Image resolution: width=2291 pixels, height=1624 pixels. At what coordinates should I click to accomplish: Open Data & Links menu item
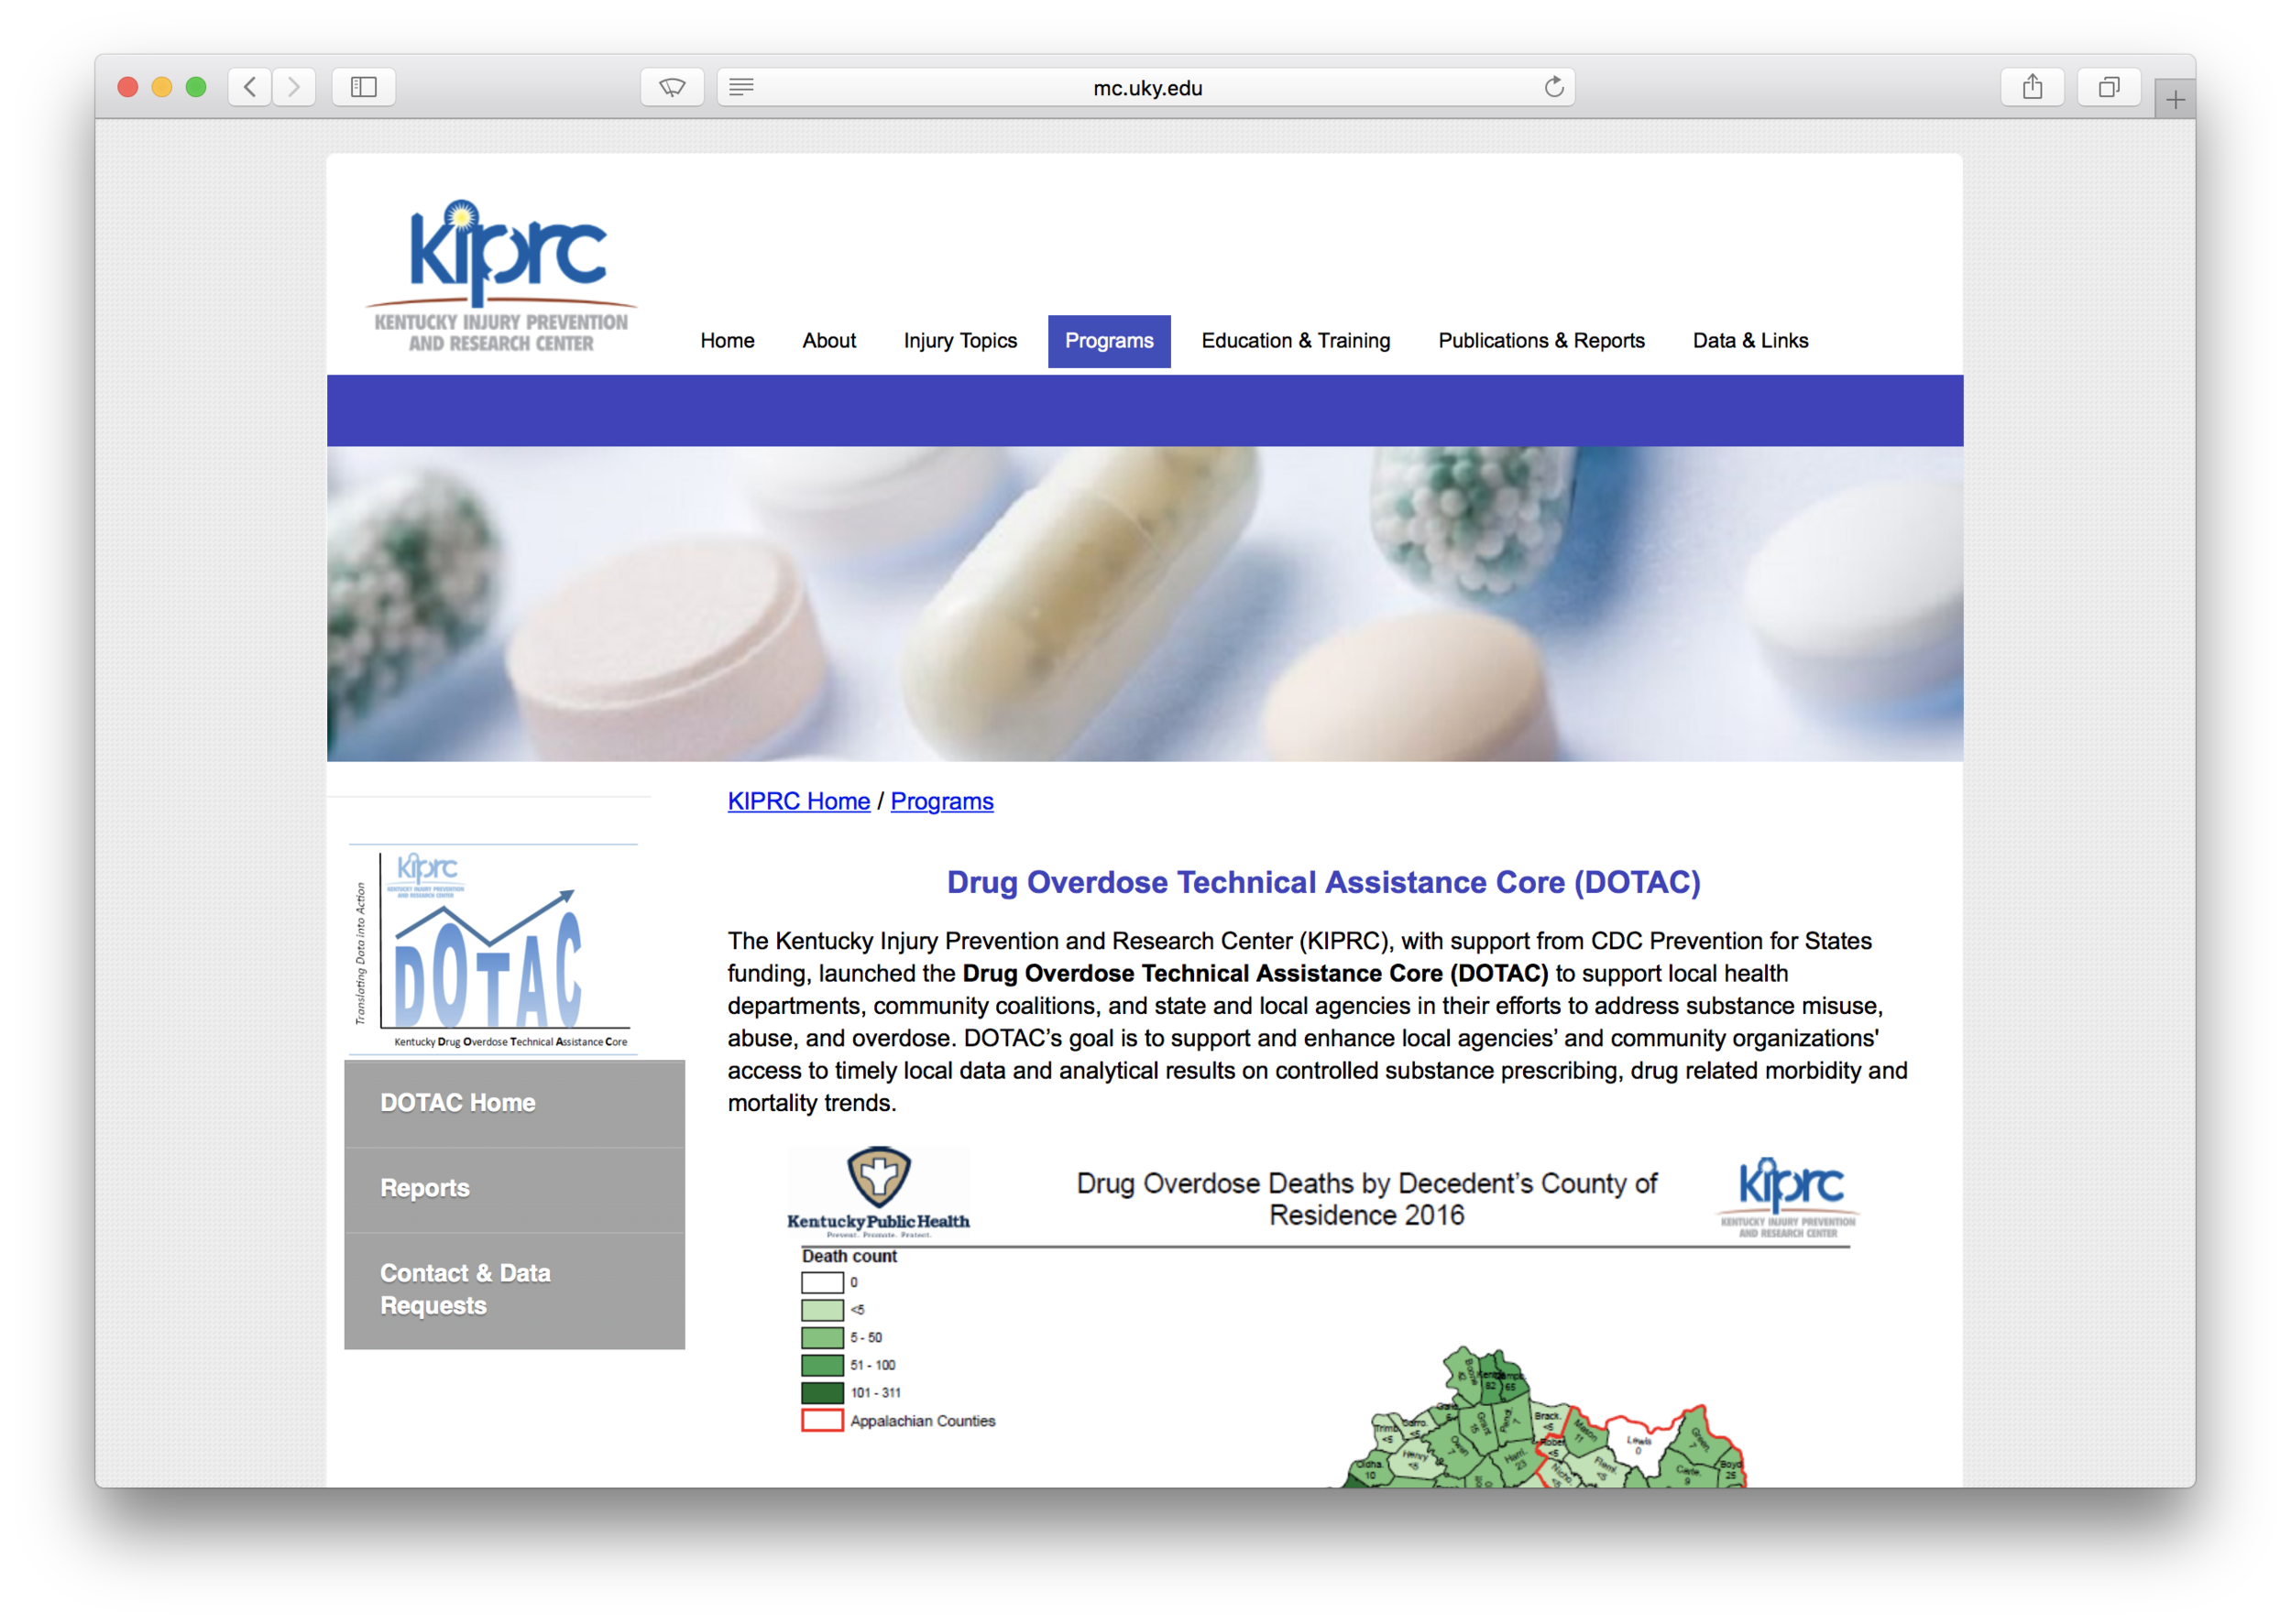pos(1750,341)
